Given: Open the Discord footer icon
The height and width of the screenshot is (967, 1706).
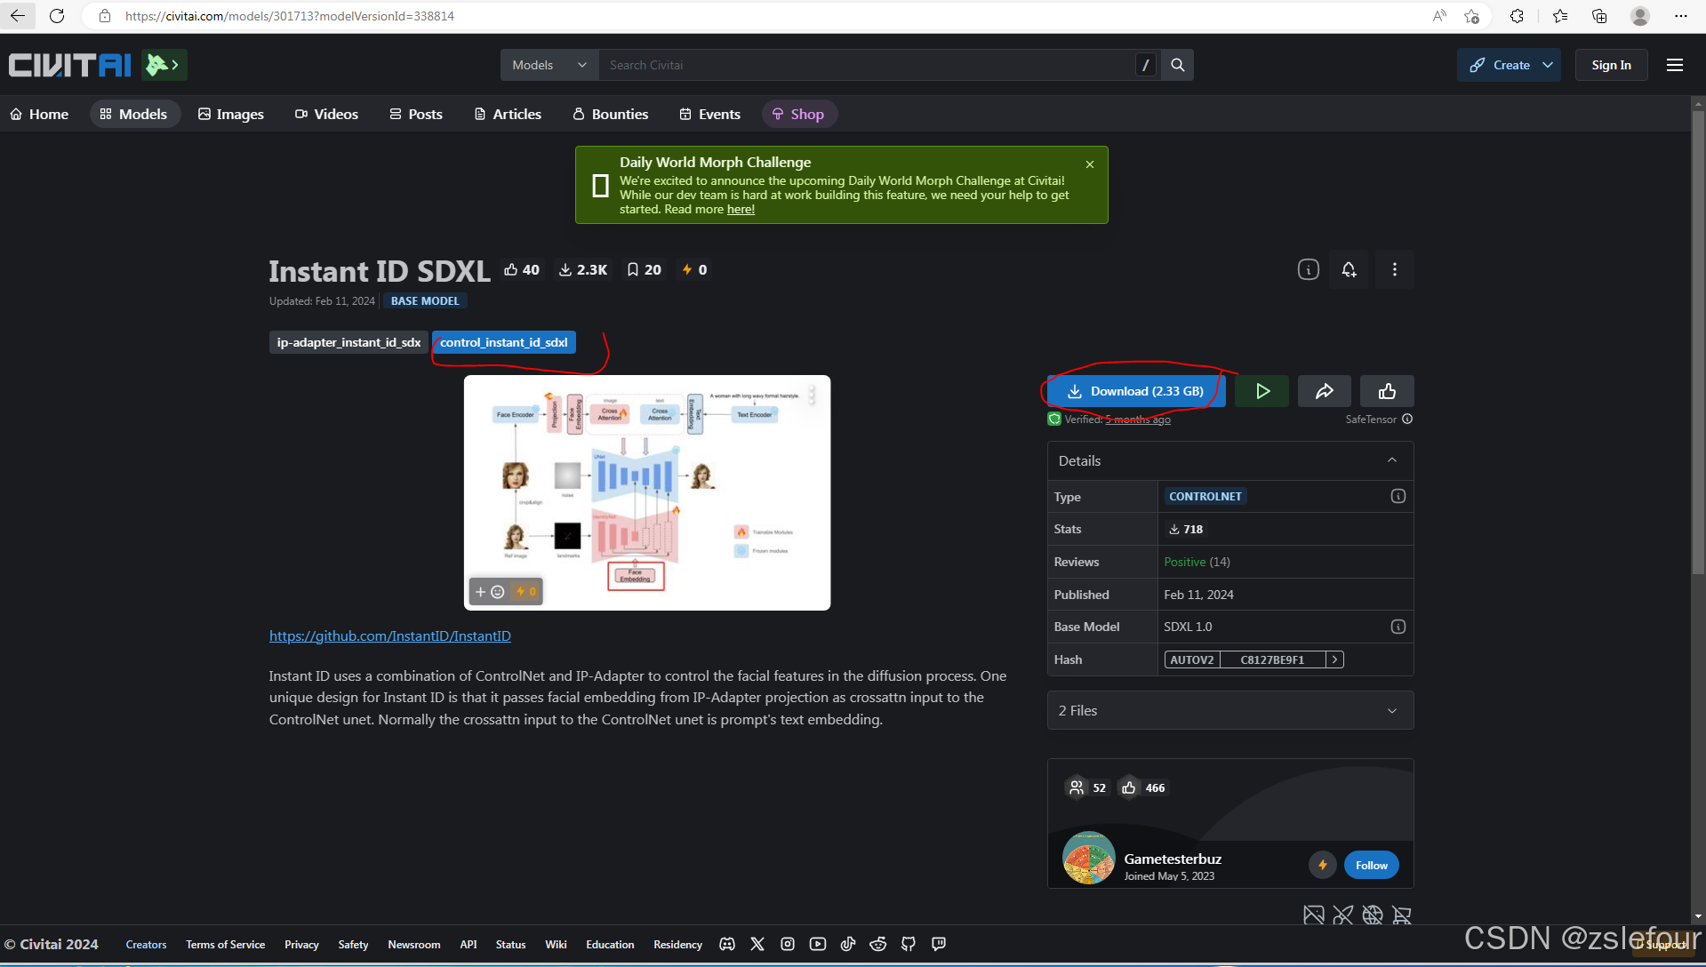Looking at the screenshot, I should [x=727, y=944].
